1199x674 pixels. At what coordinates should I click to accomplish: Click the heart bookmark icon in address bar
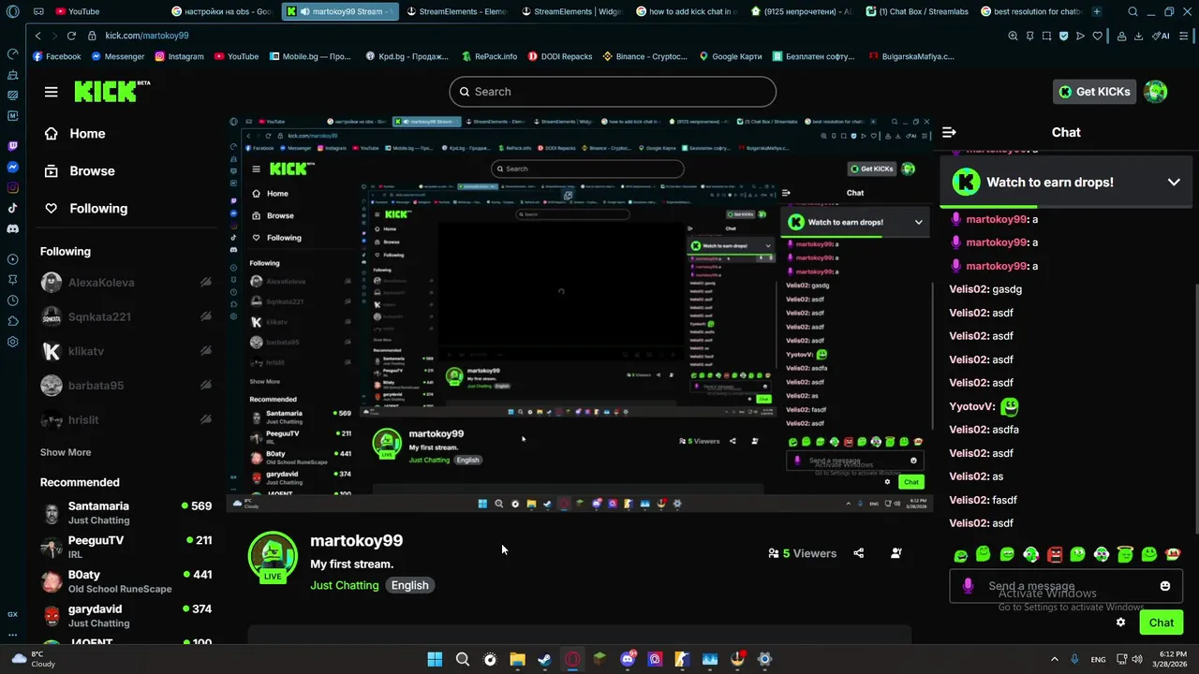1097,36
